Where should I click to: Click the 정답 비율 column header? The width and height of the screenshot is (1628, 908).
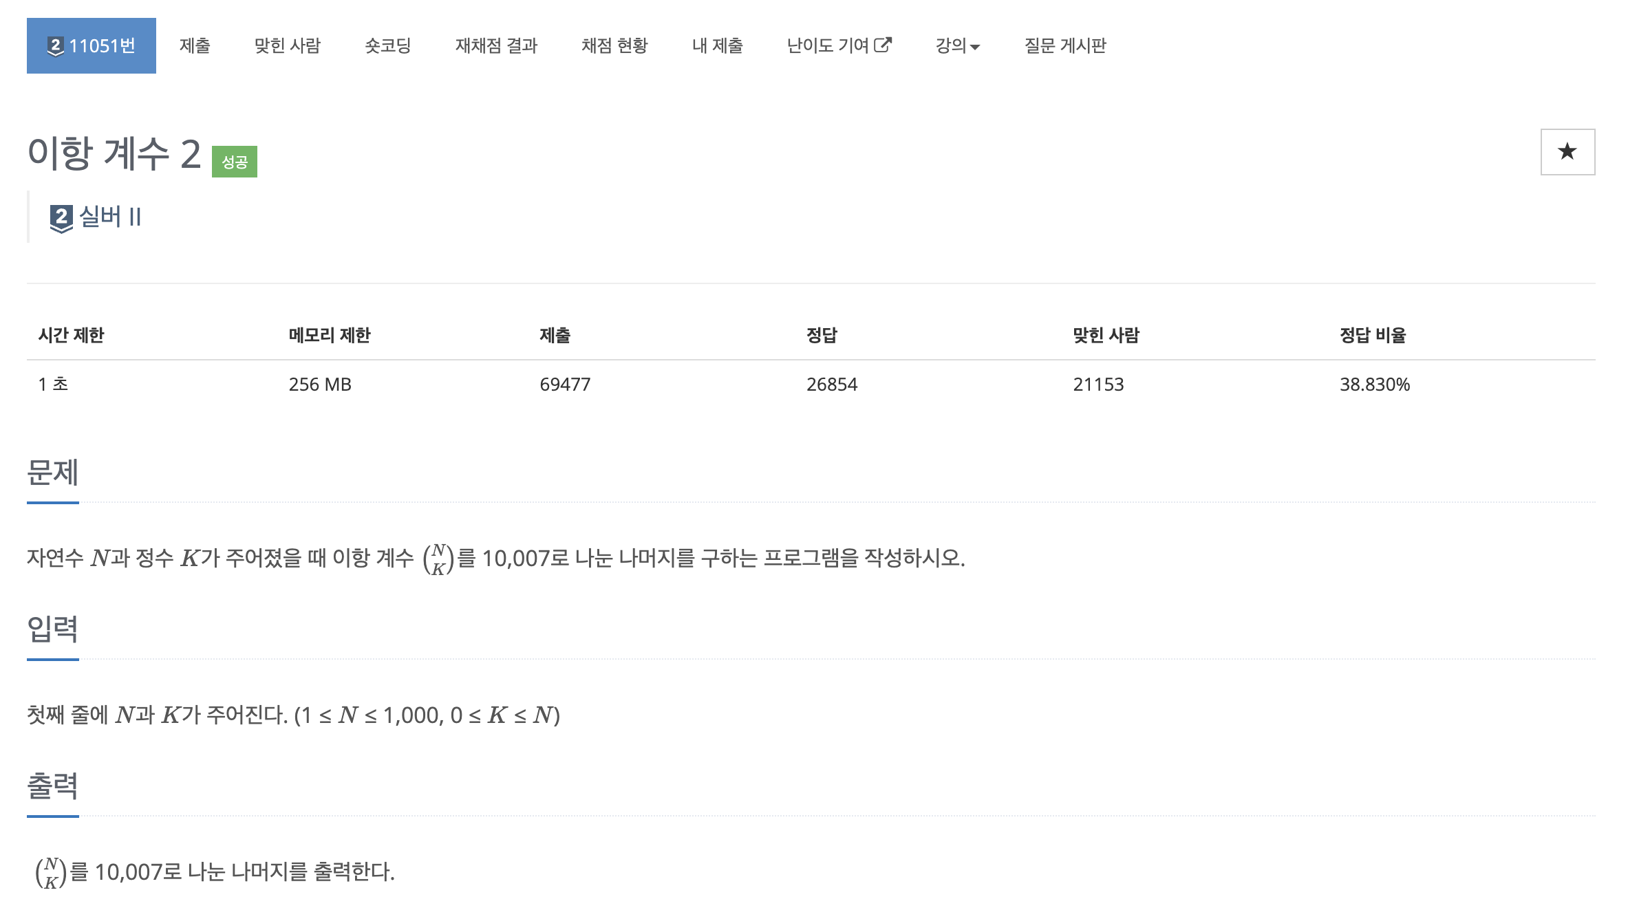pos(1372,335)
